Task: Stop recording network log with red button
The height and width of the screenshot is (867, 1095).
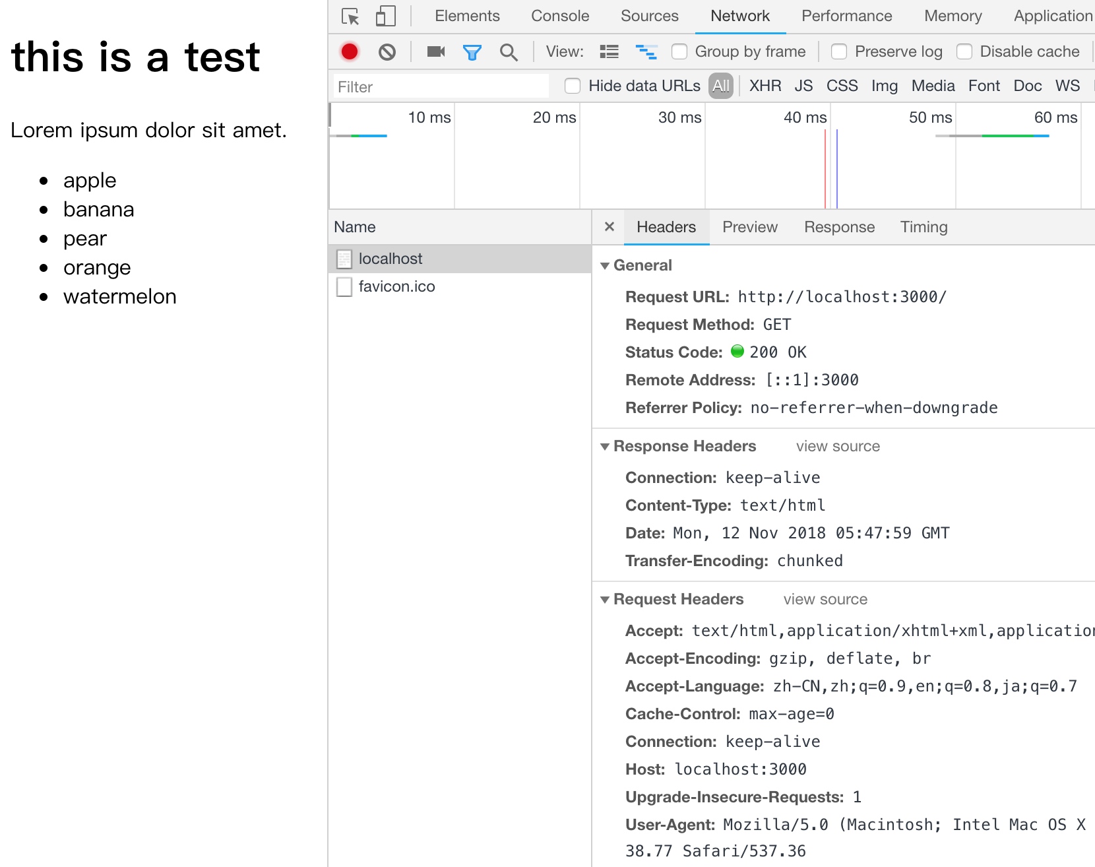Action: tap(350, 51)
